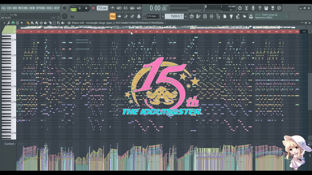Click the main volume knob
312x175 pixels.
[65, 8]
